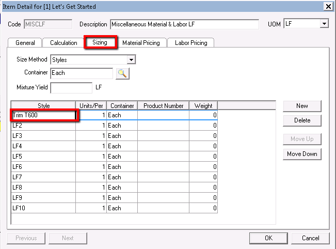Click the New button

(x=302, y=106)
